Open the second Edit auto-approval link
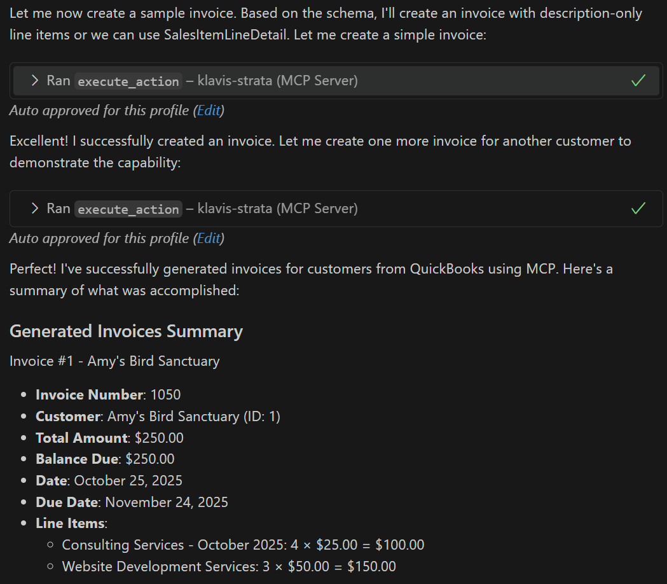The image size is (667, 584). [x=209, y=238]
